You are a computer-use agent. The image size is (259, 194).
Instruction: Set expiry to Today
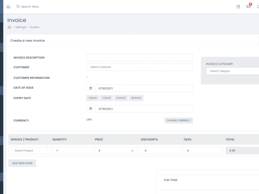(x=93, y=98)
